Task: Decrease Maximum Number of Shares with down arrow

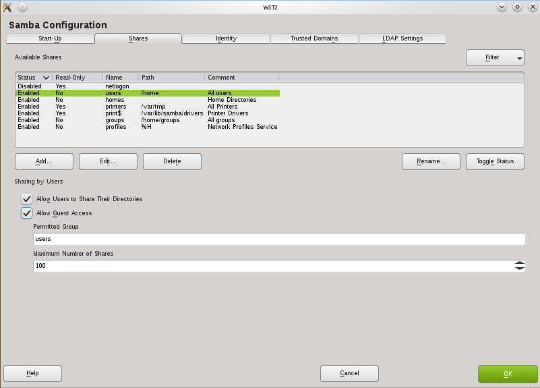Action: point(520,269)
